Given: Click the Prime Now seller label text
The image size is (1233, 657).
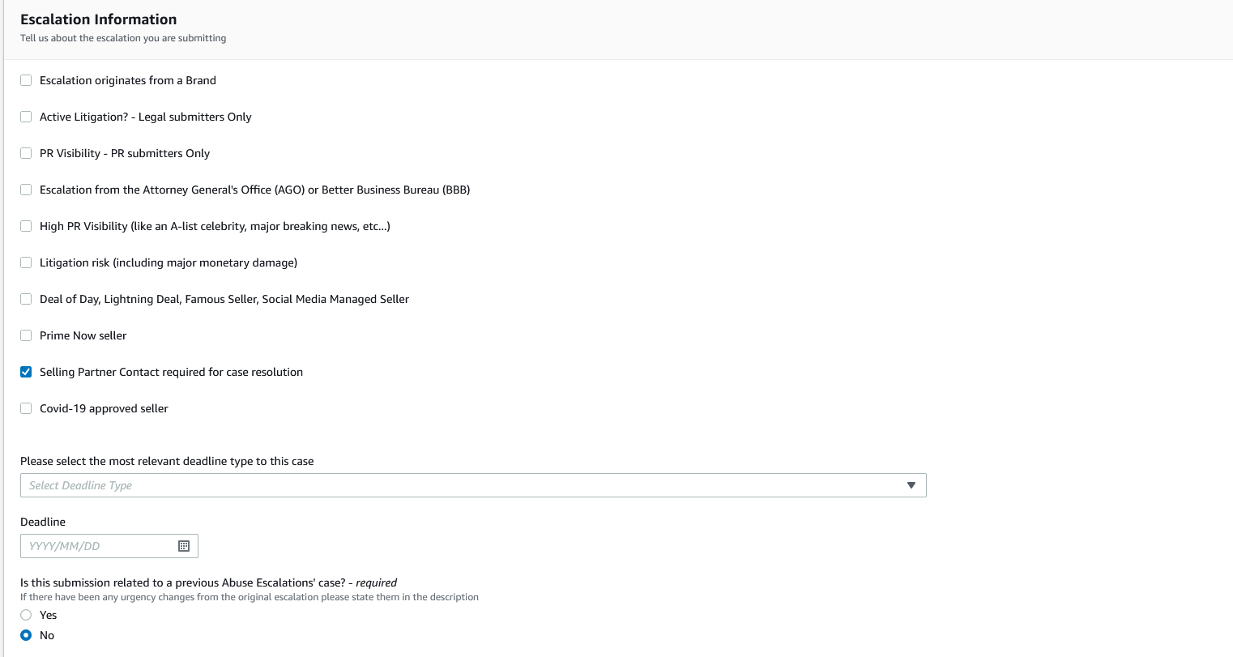Looking at the screenshot, I should coord(83,335).
